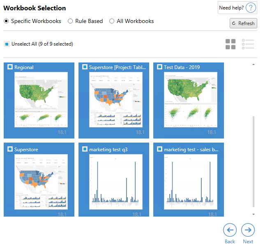Toggle the marketing test q3 checkbox

tap(85, 150)
